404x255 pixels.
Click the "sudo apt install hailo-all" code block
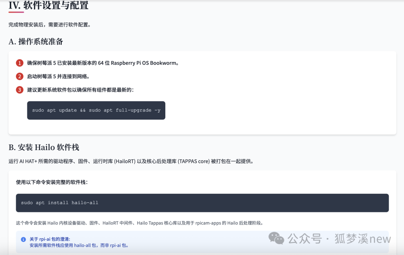tap(202, 203)
